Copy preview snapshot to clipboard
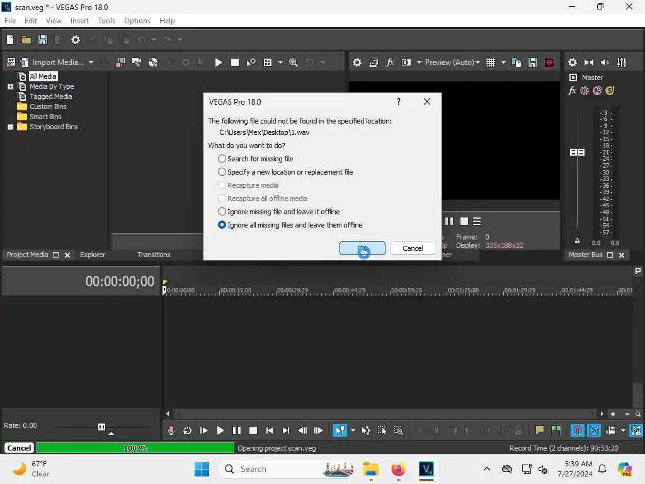The height and width of the screenshot is (484, 645). (517, 62)
